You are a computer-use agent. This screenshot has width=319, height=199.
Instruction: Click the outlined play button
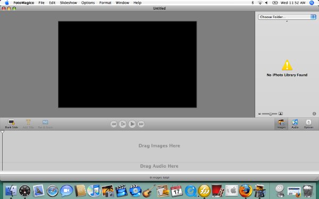click(x=123, y=124)
